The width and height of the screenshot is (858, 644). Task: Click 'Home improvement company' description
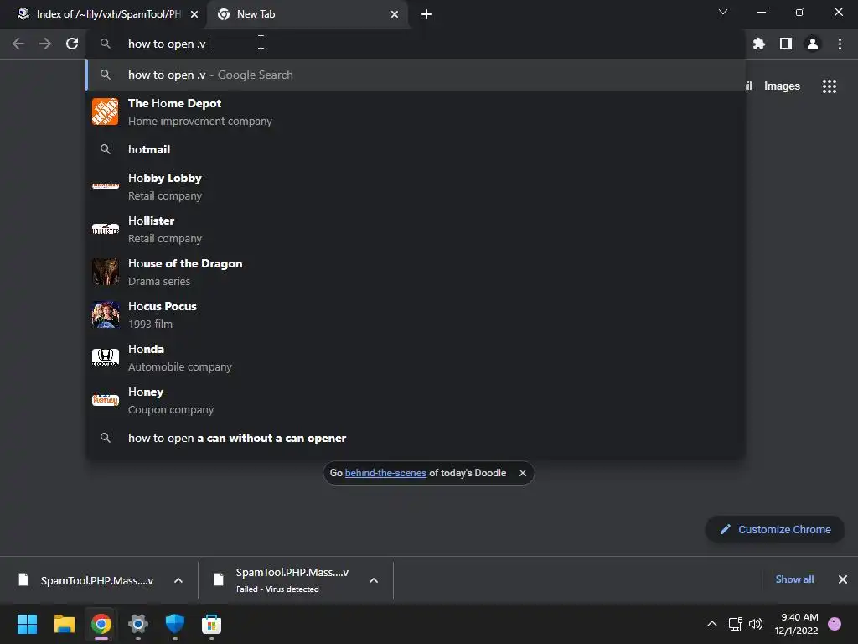(x=199, y=121)
